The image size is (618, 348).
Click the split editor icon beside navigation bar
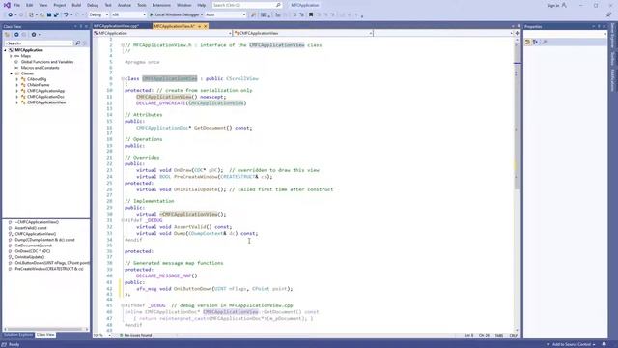click(x=518, y=33)
